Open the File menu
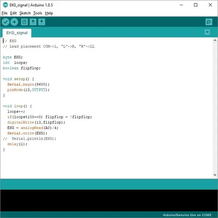Screen dimensions: 218x218 point(4,13)
